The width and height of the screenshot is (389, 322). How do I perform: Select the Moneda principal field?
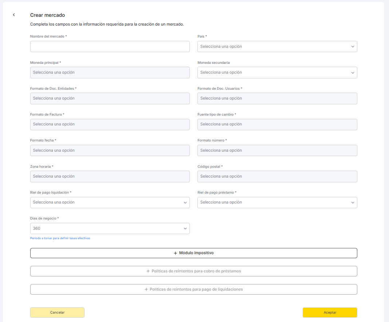[110, 73]
